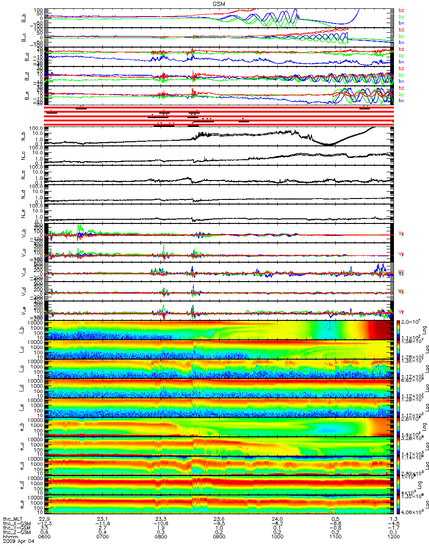Click the e_c electron spectrogram label

[23, 446]
